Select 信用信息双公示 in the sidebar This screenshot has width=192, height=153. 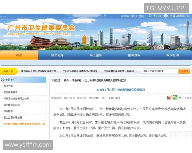point(12,105)
